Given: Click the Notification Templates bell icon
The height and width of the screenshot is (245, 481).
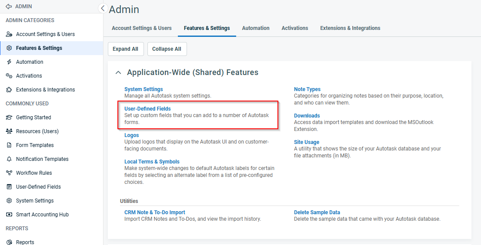Looking at the screenshot, I should pyautogui.click(x=9, y=159).
